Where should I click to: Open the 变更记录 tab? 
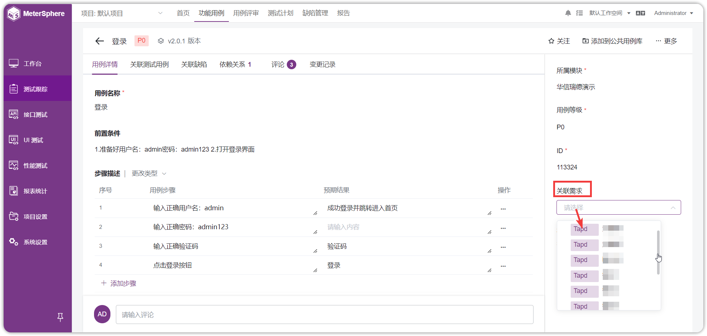pyautogui.click(x=323, y=65)
